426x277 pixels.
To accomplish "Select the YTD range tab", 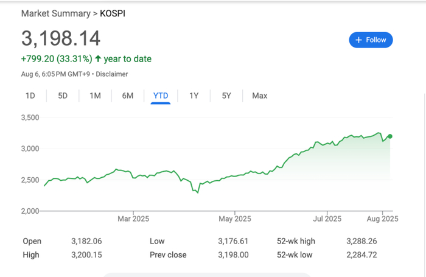I will [x=161, y=96].
